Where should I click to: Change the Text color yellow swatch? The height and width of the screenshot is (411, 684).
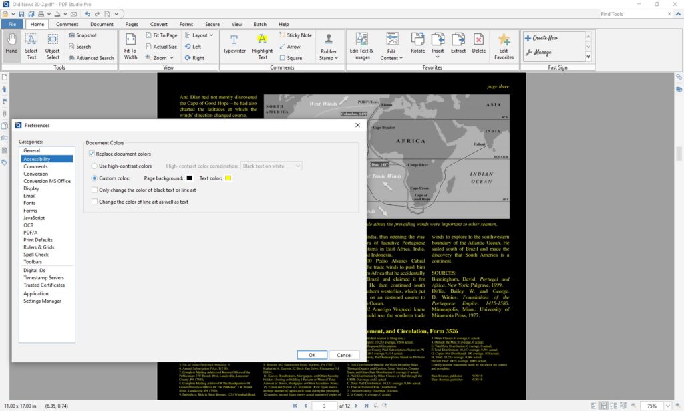(x=226, y=178)
